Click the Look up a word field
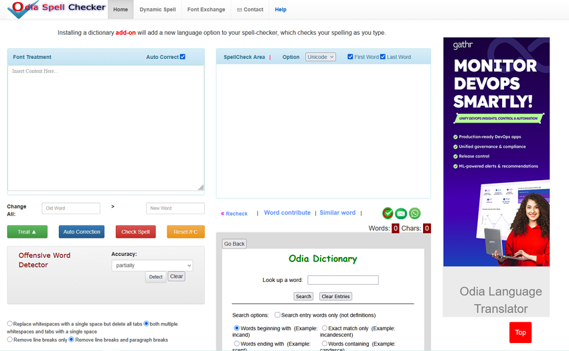The width and height of the screenshot is (569, 351). coord(343,280)
